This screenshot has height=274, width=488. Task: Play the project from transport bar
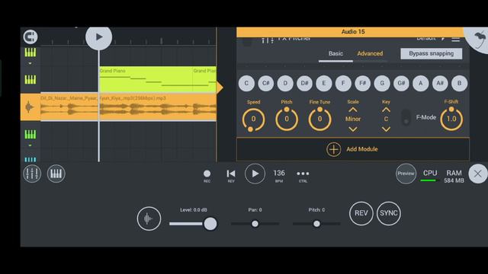255,174
